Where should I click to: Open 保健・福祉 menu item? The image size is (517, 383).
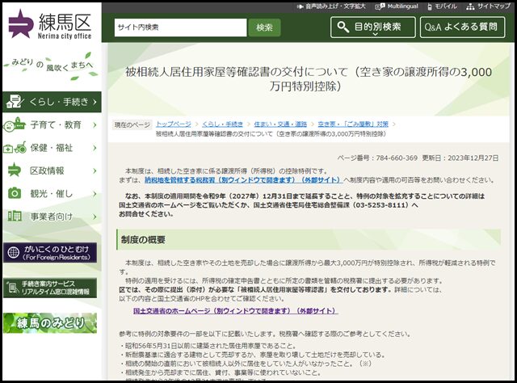(52, 148)
